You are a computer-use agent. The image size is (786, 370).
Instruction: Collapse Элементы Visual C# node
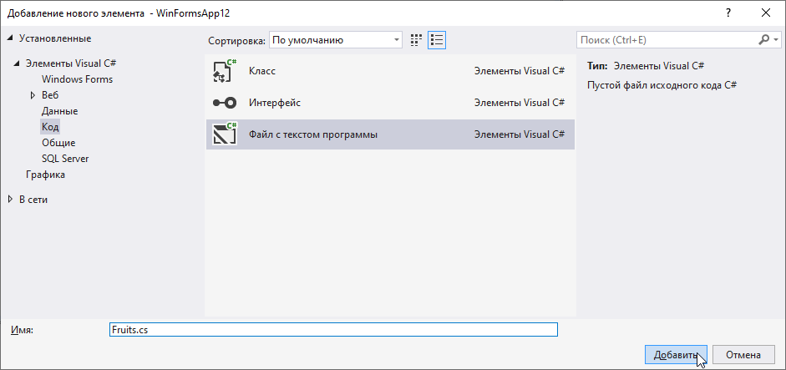point(17,64)
